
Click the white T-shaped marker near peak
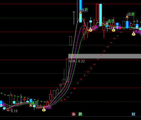click(x=74, y=18)
